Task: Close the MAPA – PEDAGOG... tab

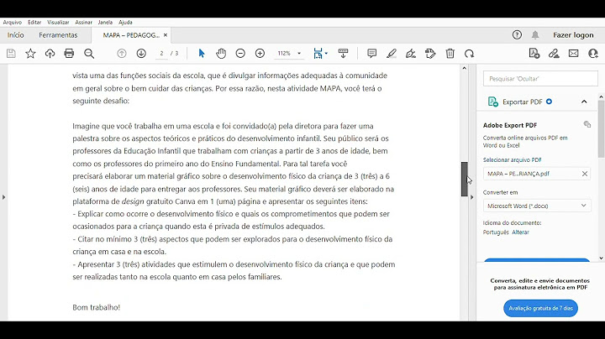Action: coord(166,35)
